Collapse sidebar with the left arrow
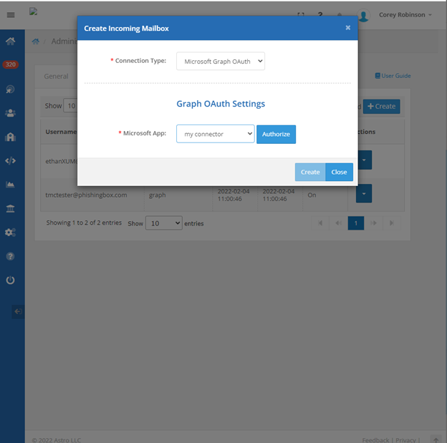 point(18,311)
